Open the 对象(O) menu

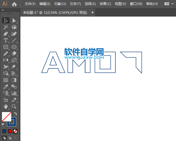(60, 4)
